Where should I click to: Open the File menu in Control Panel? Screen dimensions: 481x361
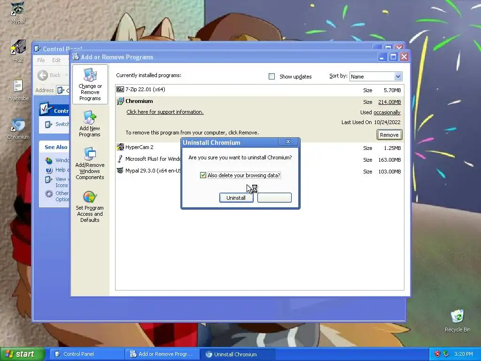(x=41, y=60)
